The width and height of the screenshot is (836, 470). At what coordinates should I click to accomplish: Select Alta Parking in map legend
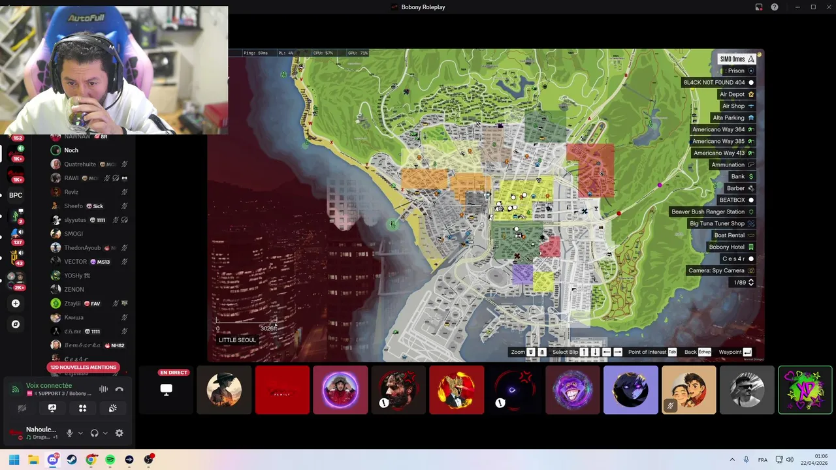click(x=733, y=117)
